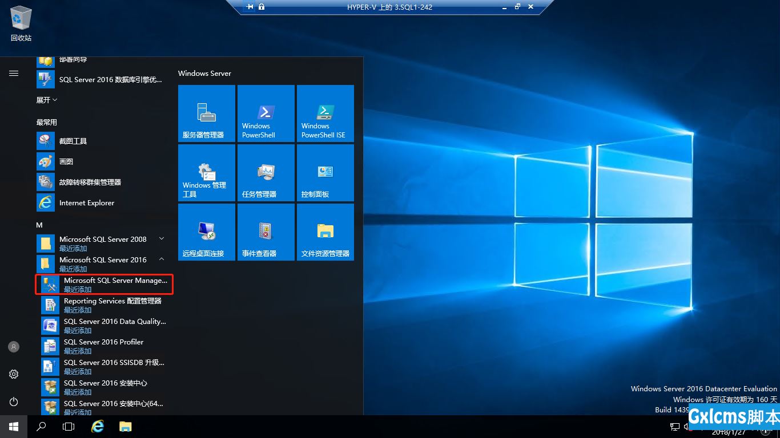
Task: Open 截图工具 from the most used list
Action: pos(103,141)
